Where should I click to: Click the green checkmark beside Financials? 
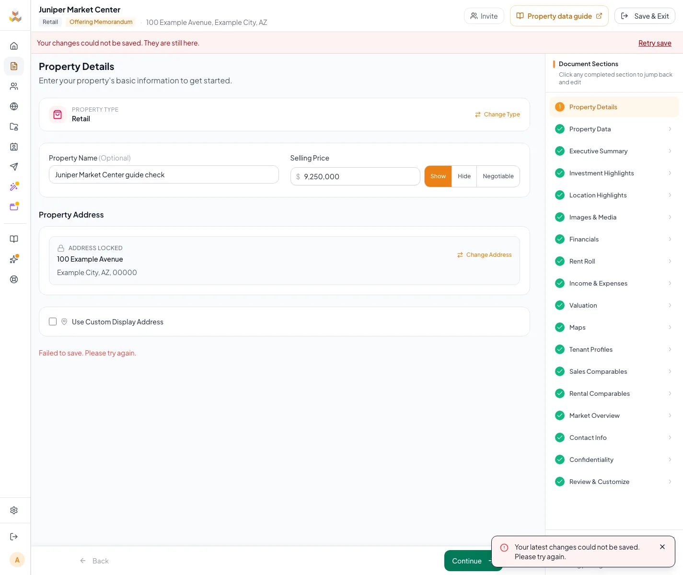pyautogui.click(x=560, y=239)
